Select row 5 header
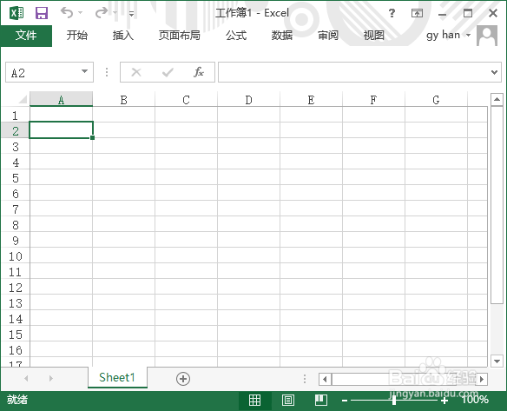The height and width of the screenshot is (411, 507). [x=16, y=177]
